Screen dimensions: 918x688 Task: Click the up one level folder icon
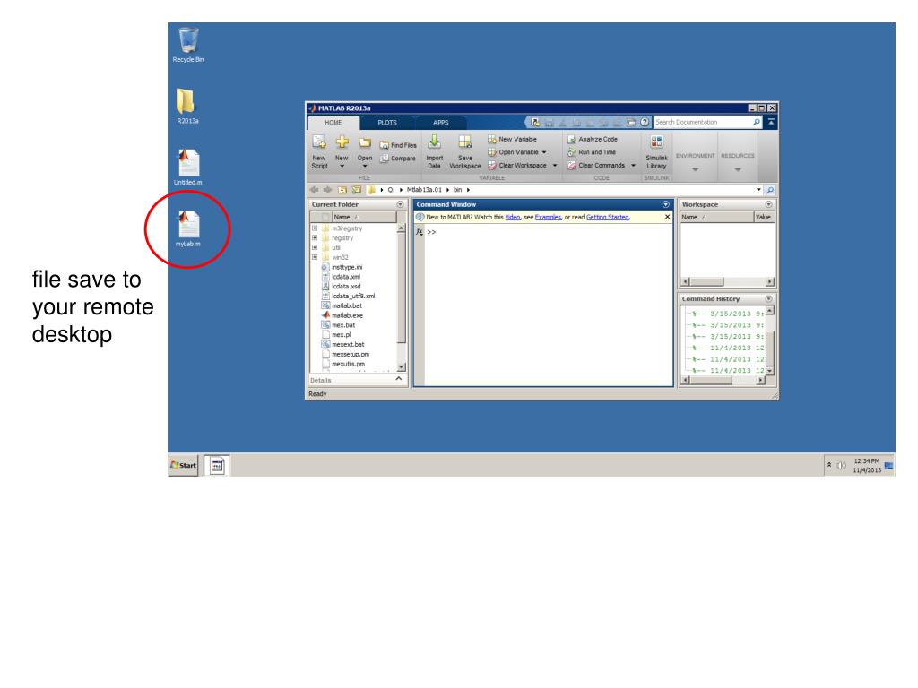tap(342, 190)
